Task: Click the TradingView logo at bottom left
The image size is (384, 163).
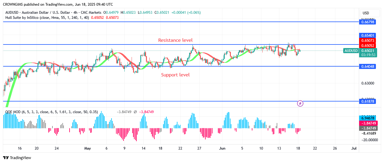Action: [17, 158]
